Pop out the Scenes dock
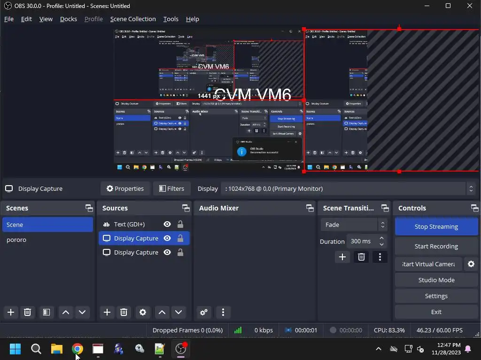This screenshot has width=481, height=360. pyautogui.click(x=89, y=208)
